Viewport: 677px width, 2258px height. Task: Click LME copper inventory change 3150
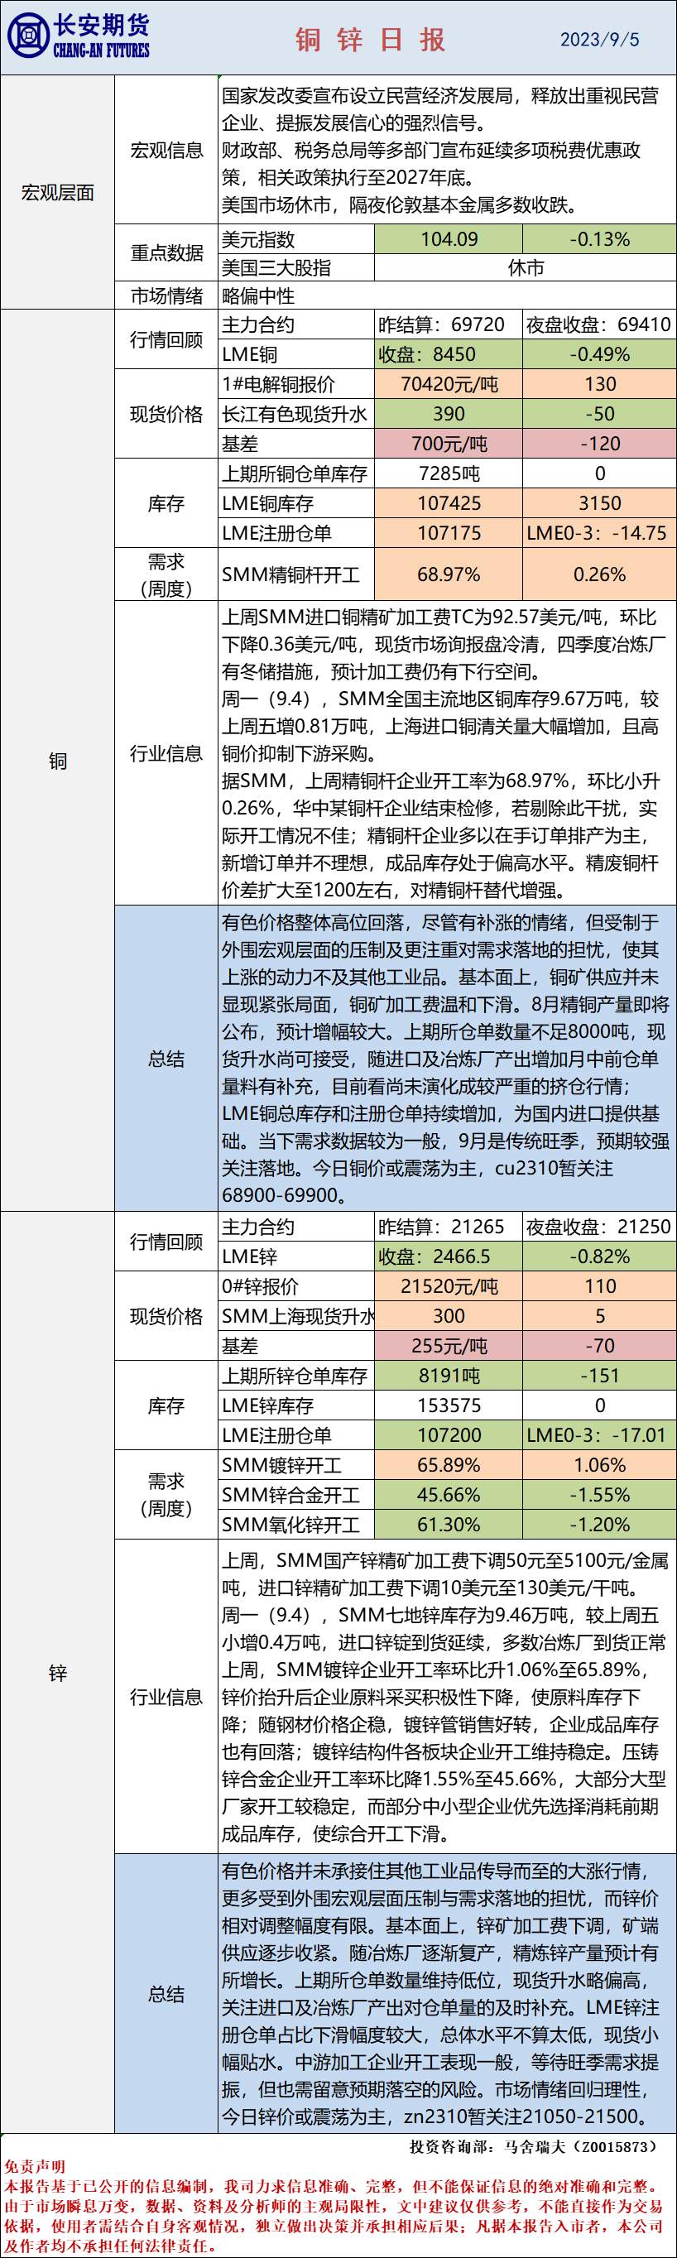pos(600,503)
